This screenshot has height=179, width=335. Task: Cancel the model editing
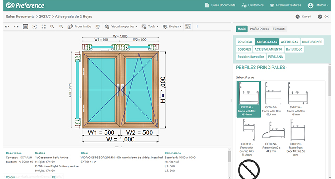pos(303,17)
